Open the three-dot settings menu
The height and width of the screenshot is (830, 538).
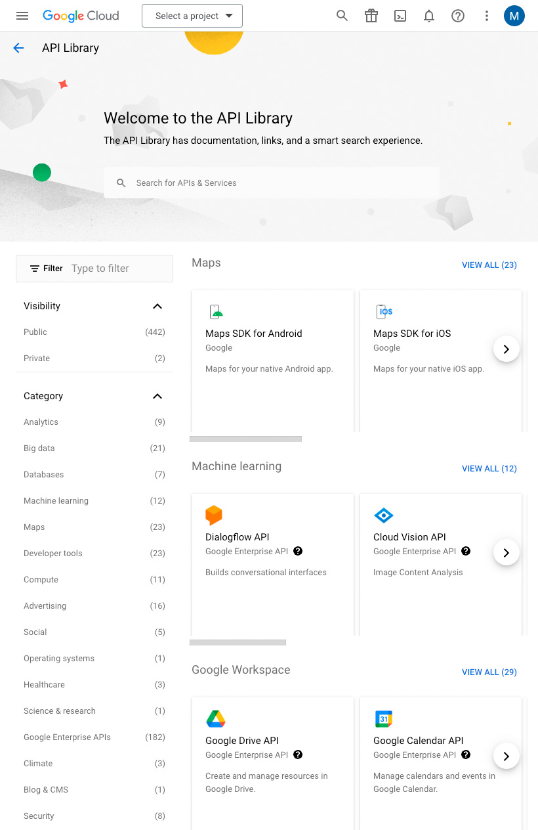coord(486,16)
